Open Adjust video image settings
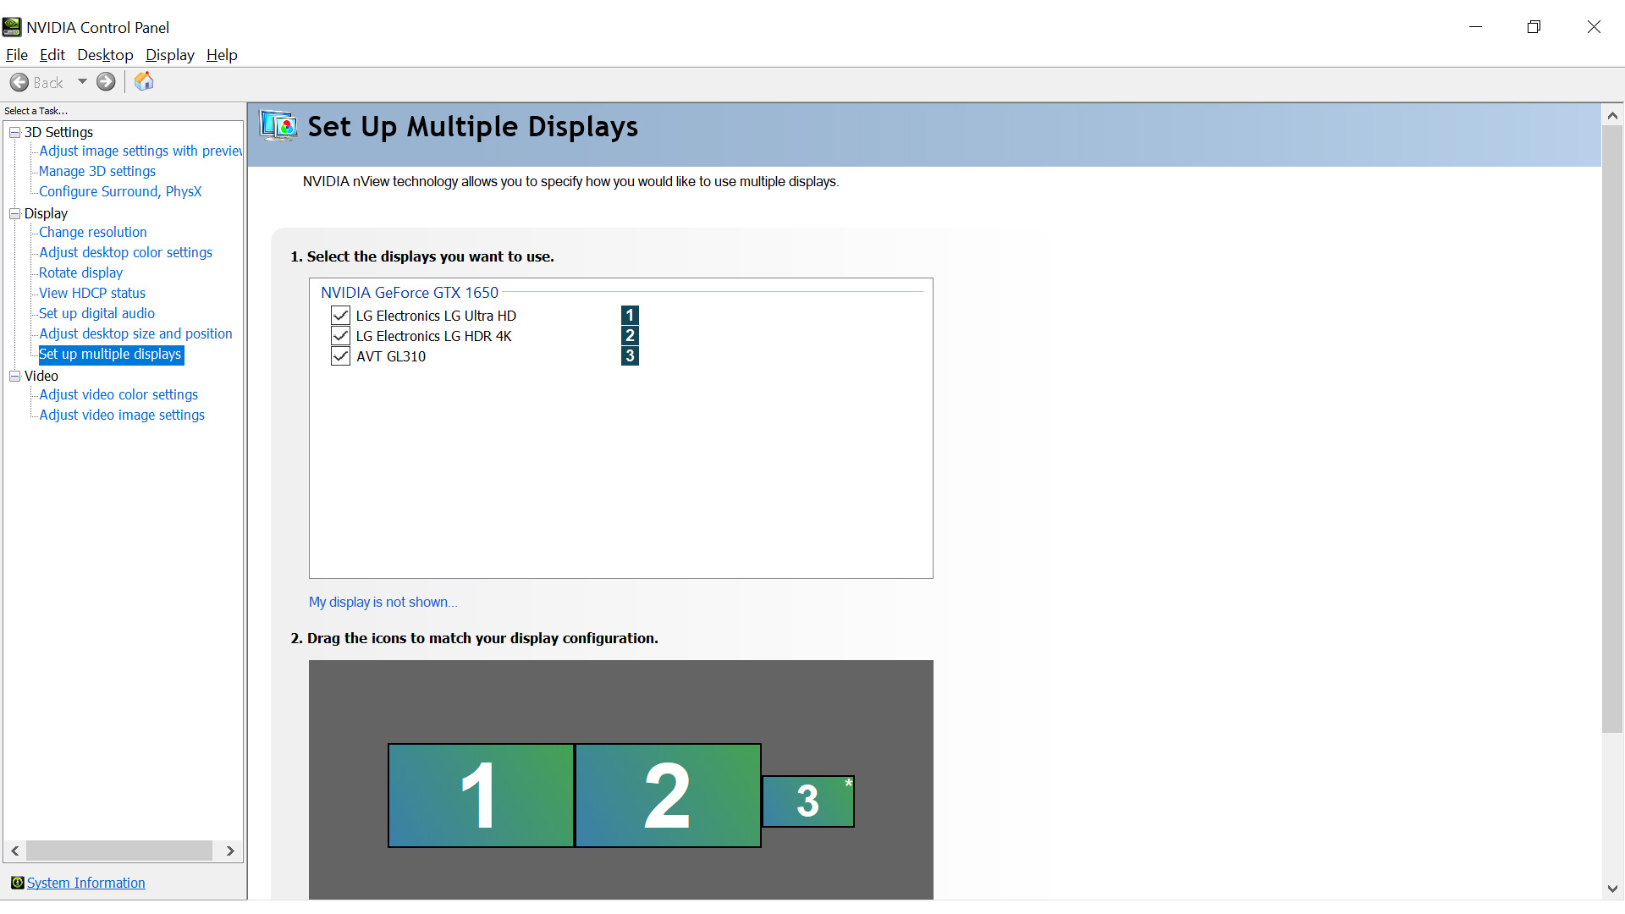This screenshot has height=914, width=1625. tap(122, 415)
